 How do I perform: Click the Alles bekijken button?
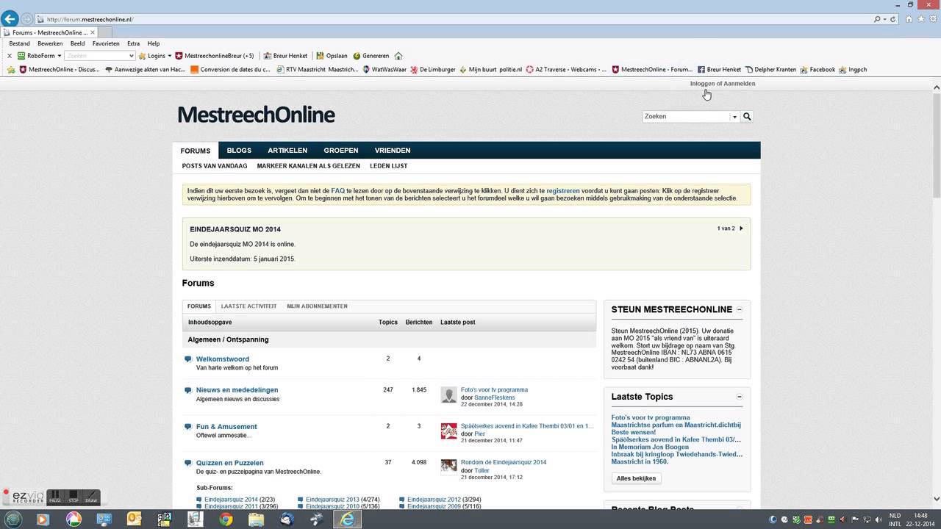636,478
